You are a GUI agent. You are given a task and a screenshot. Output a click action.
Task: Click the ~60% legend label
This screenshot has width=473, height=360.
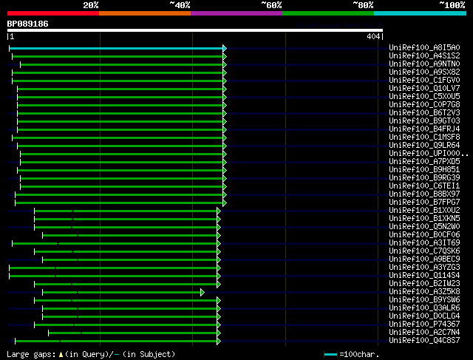[271, 5]
